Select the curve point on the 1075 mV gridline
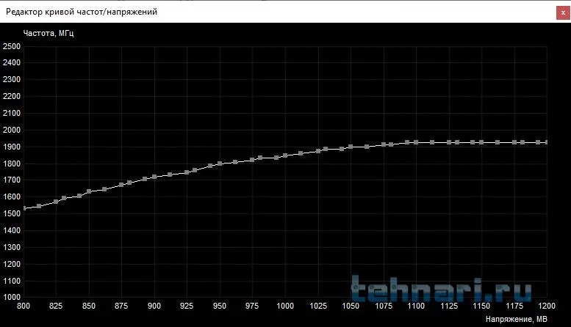This screenshot has height=327, width=571. pos(384,144)
